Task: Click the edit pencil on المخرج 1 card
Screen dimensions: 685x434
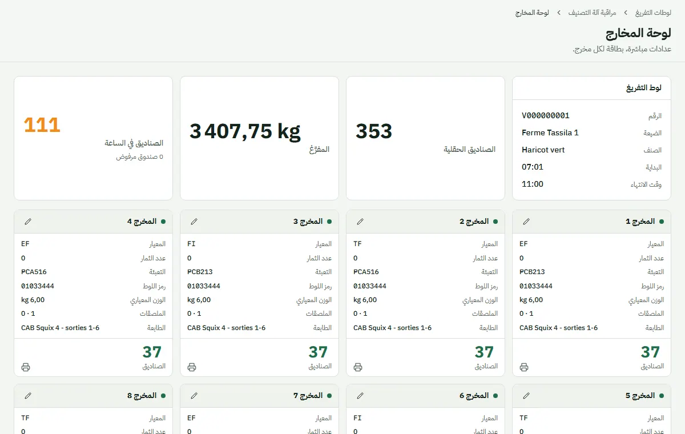Action: 526,222
